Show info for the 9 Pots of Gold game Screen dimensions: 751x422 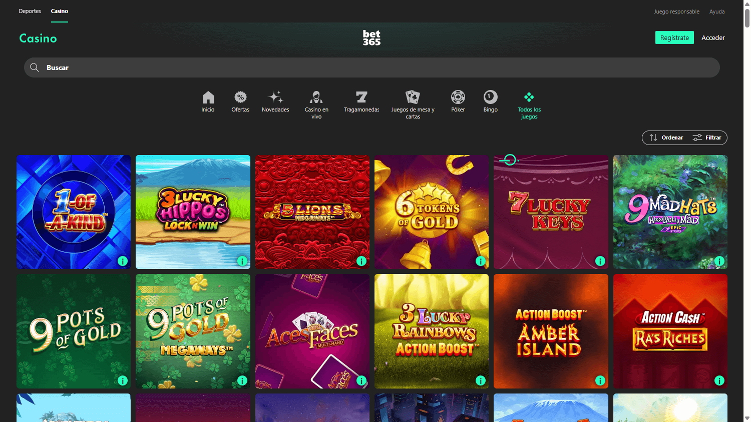tap(123, 380)
